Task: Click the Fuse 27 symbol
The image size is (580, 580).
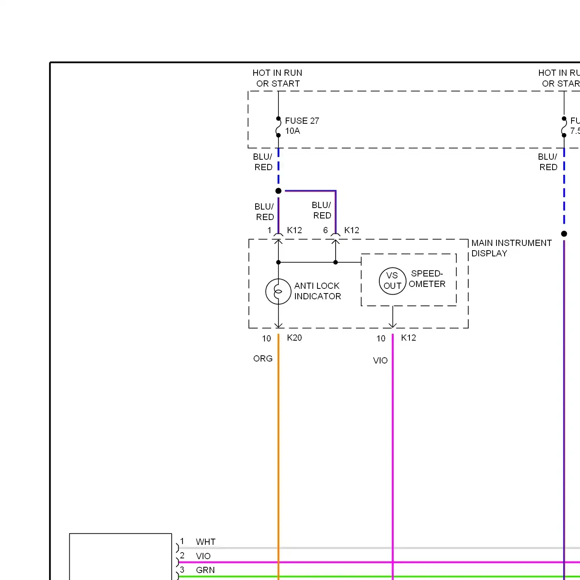Action: point(278,127)
